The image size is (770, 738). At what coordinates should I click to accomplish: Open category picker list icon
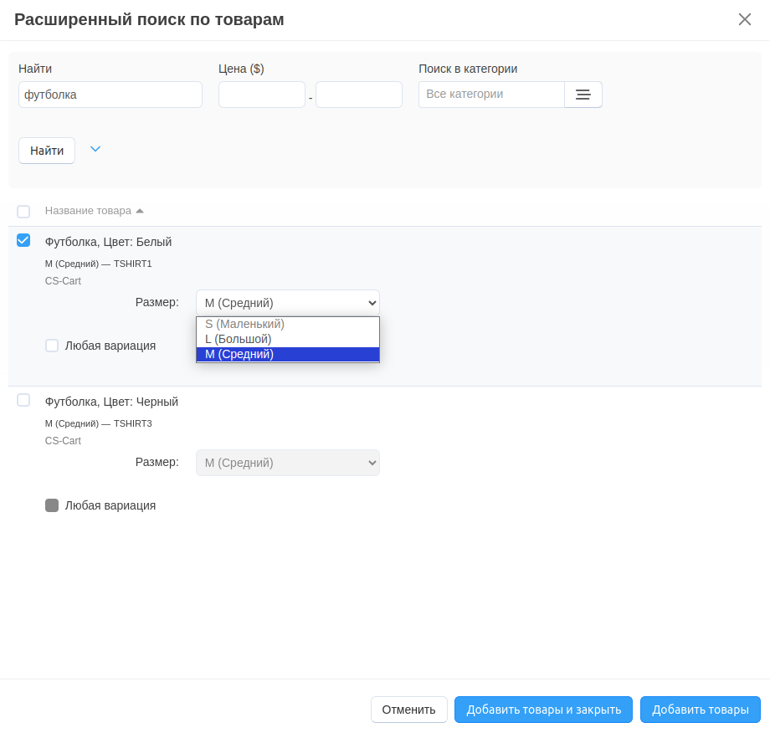[583, 95]
